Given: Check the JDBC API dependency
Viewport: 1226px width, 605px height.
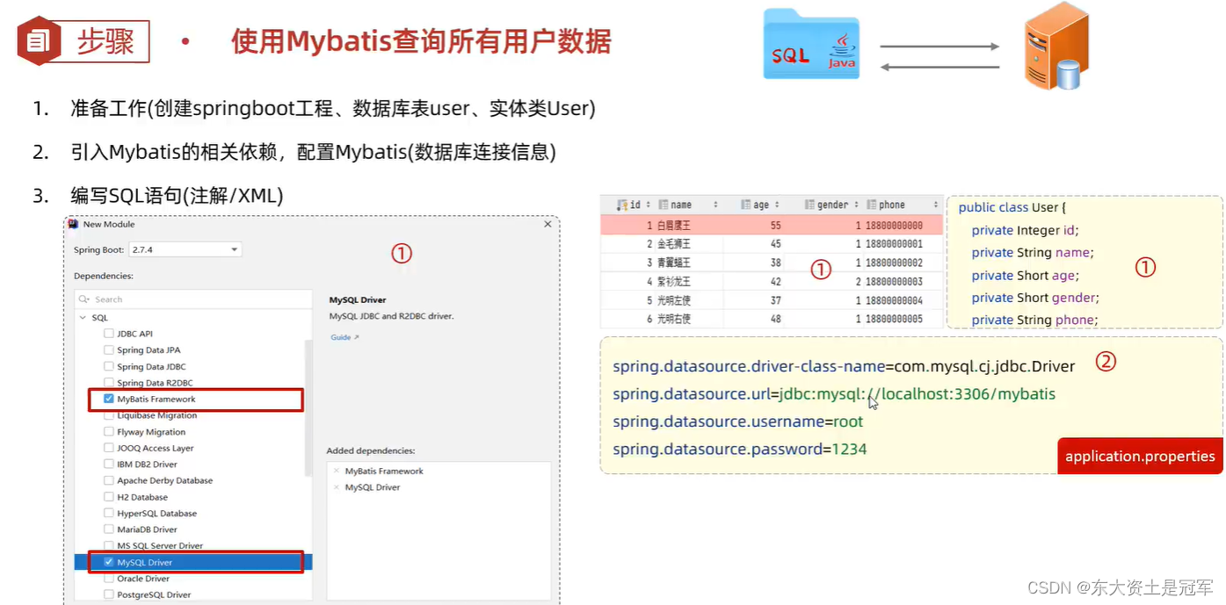Looking at the screenshot, I should point(109,334).
